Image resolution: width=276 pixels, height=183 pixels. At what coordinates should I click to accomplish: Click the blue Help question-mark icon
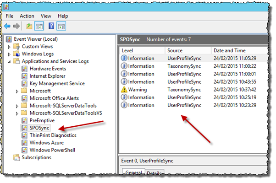pyautogui.click(x=51, y=26)
